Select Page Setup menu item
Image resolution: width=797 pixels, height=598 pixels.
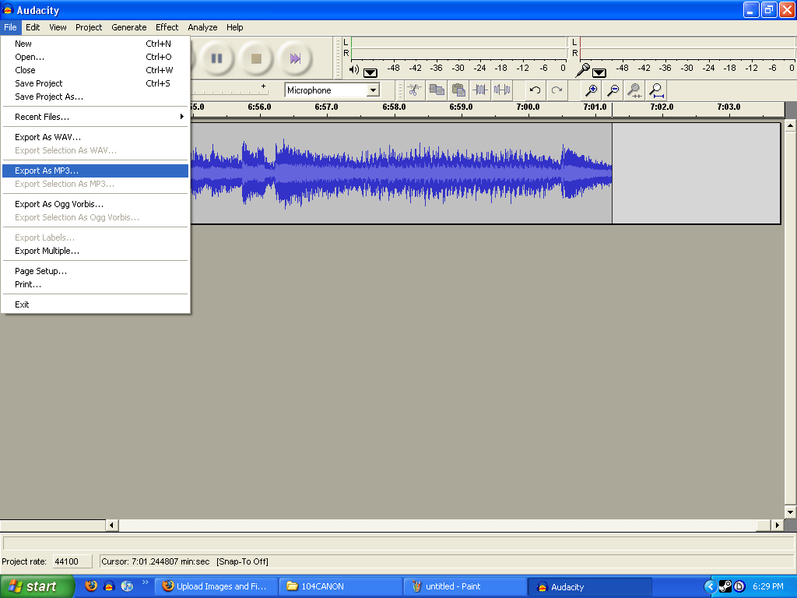pos(96,271)
